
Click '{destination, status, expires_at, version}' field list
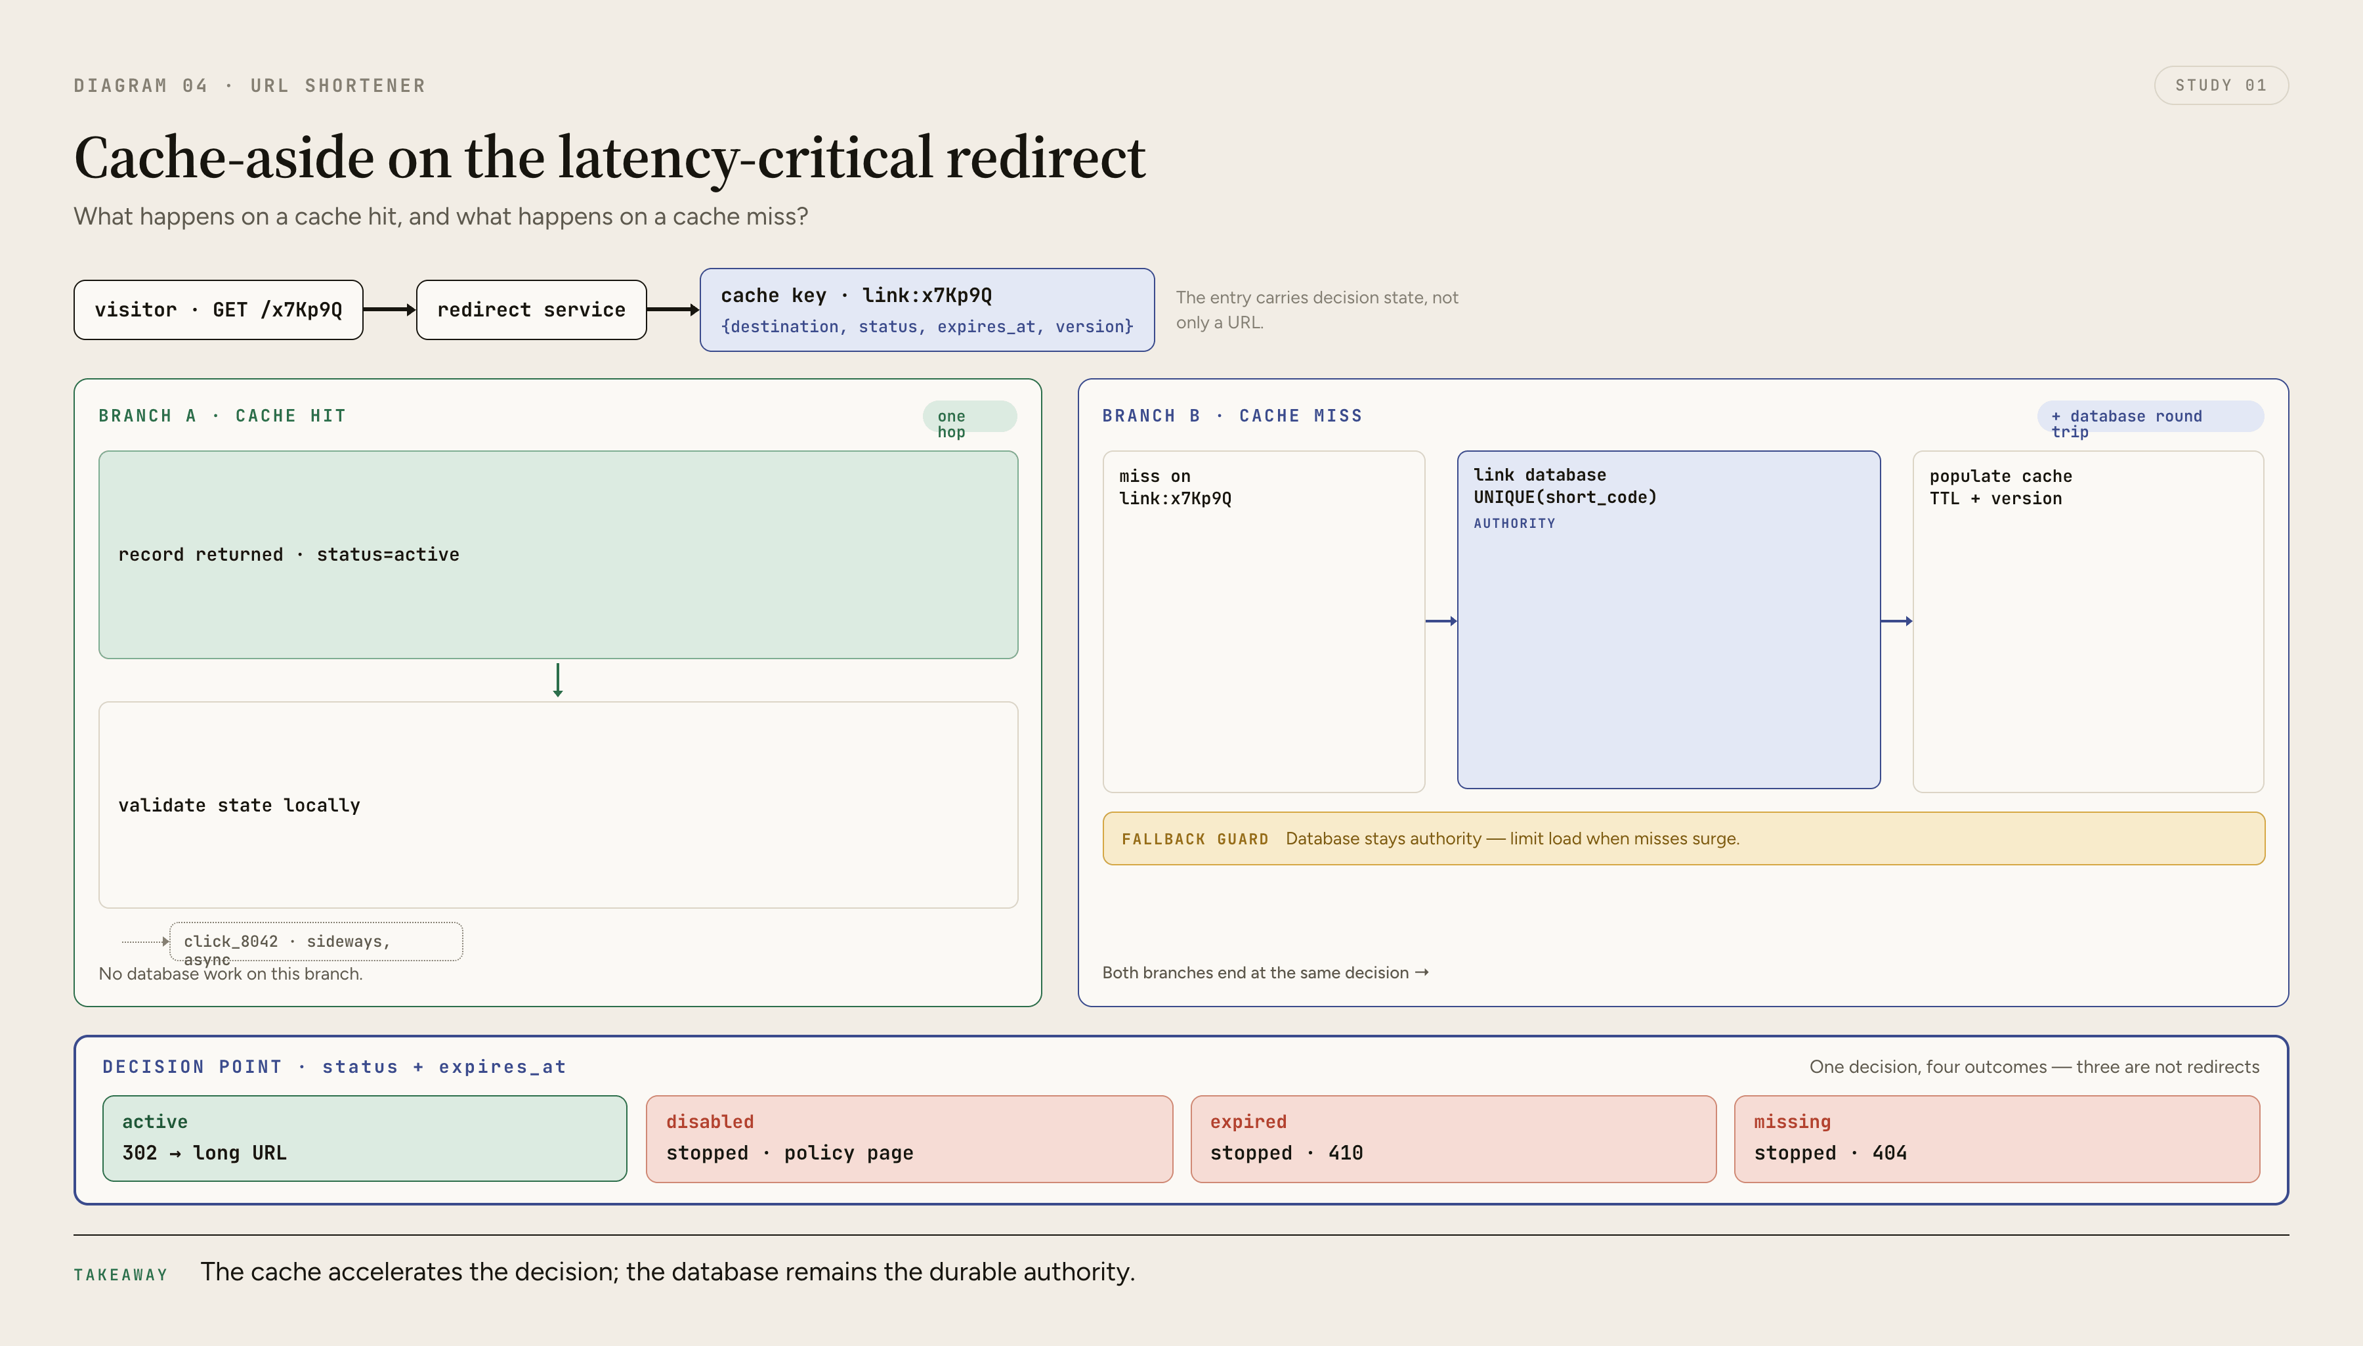tap(927, 326)
